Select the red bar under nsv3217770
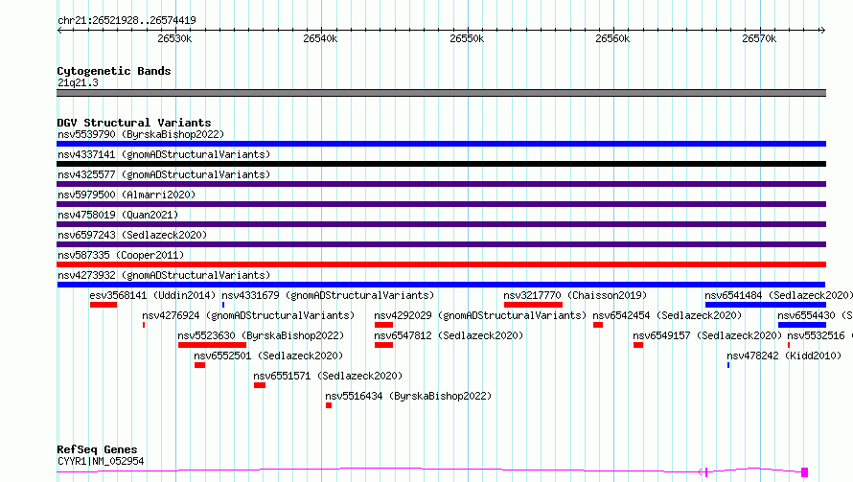This screenshot has width=853, height=482. coord(533,305)
